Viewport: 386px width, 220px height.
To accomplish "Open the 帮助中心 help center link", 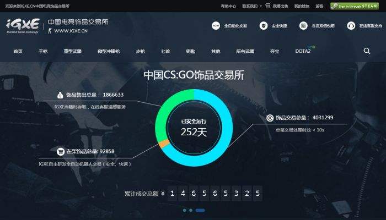I will click(x=228, y=6).
